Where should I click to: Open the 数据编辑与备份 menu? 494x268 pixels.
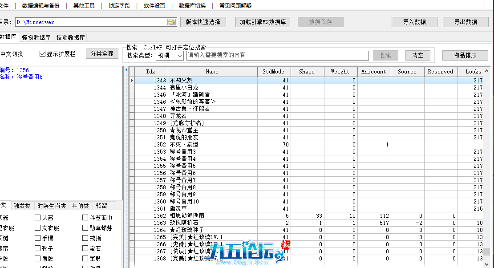pos(40,6)
